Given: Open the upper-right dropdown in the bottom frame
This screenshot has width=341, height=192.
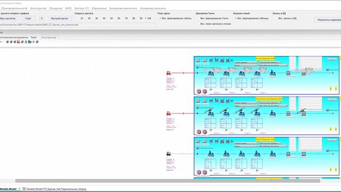Looking at the screenshot, I should point(270,143).
